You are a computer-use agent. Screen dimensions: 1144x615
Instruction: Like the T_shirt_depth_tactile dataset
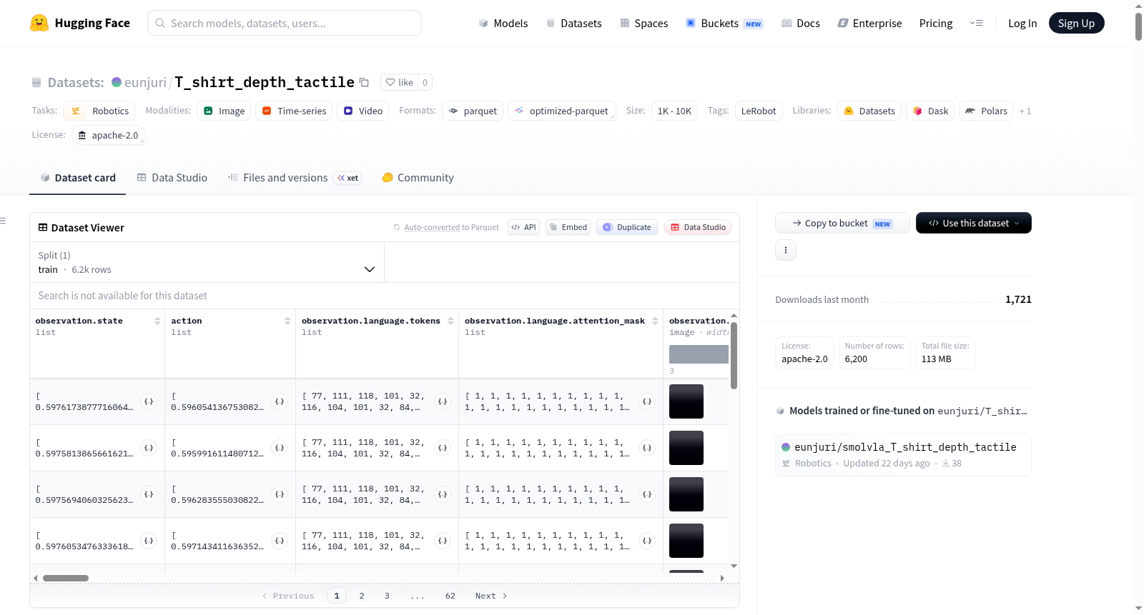point(399,82)
